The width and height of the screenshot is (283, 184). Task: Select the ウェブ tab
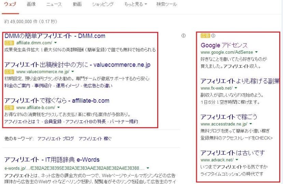pyautogui.click(x=10, y=4)
